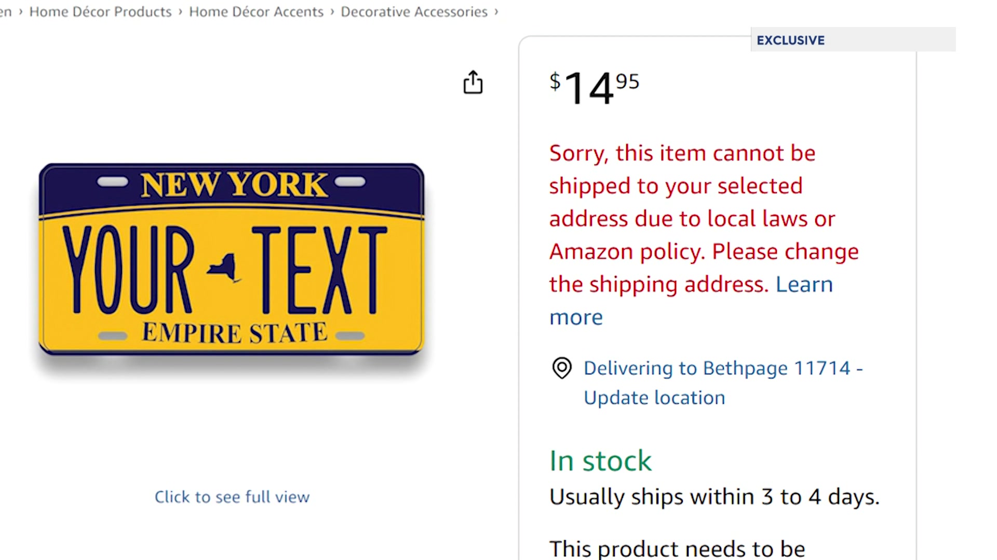Click the location pin icon
The width and height of the screenshot is (997, 560).
[561, 368]
